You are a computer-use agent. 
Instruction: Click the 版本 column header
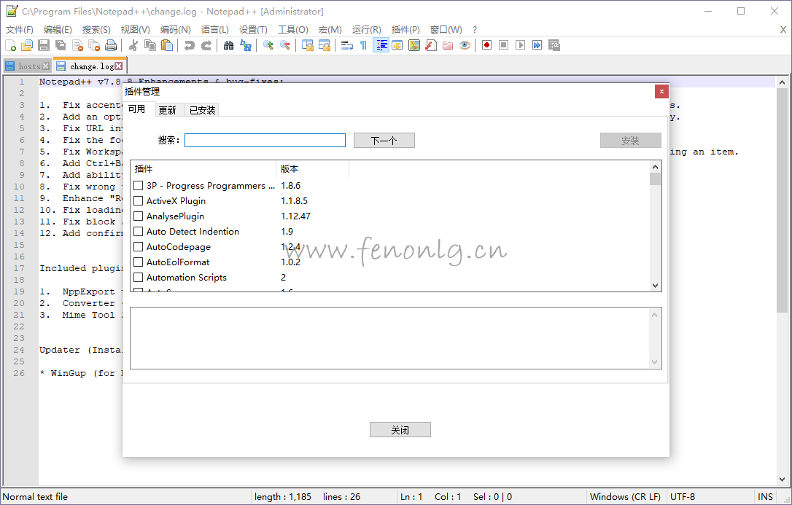(x=312, y=169)
